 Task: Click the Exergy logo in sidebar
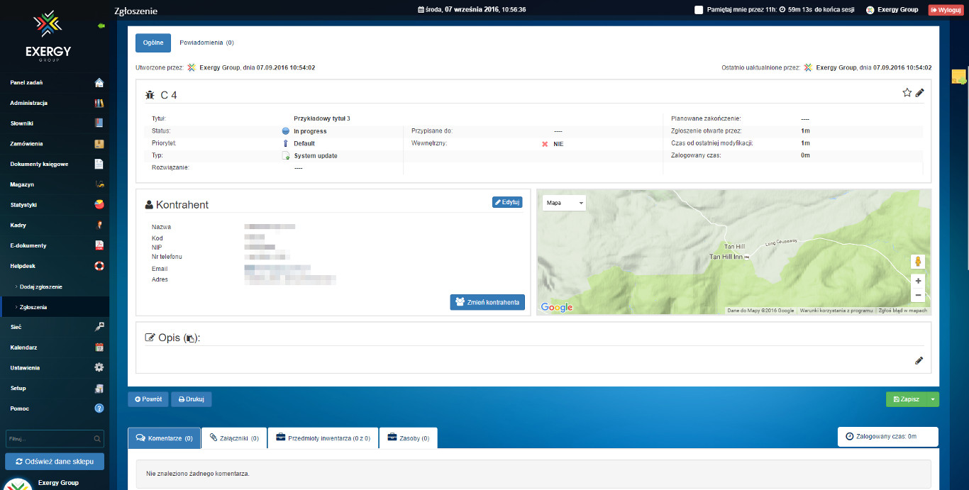(x=48, y=36)
